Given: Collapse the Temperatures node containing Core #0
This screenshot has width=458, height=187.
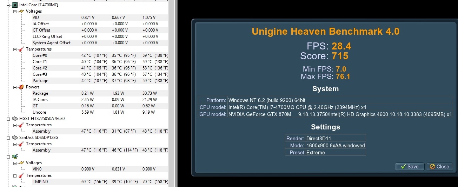Looking at the screenshot, I should pos(15,49).
